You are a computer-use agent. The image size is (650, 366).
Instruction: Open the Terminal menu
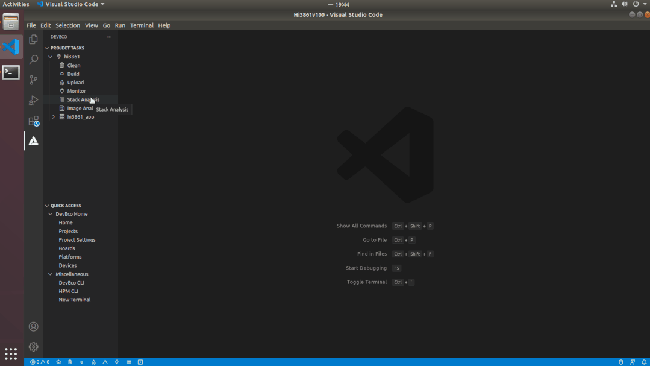tap(142, 25)
